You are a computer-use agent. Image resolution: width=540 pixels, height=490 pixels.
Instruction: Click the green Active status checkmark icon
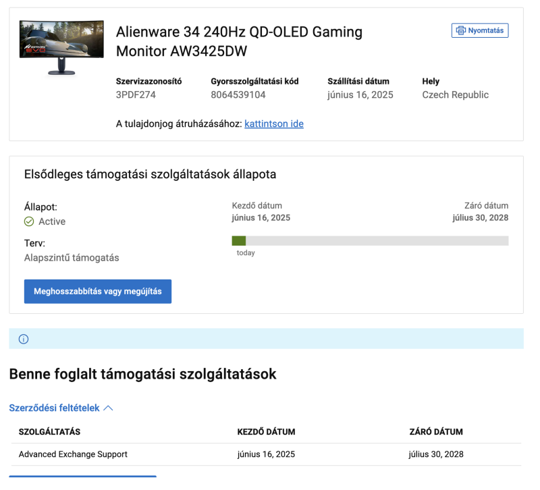tap(29, 221)
